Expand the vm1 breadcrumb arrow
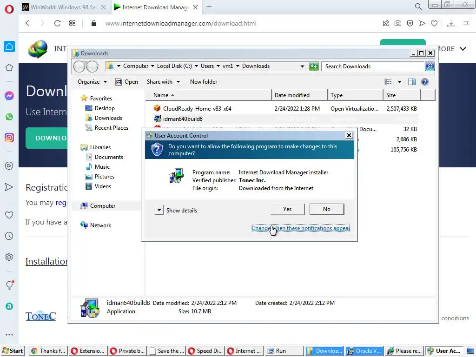This screenshot has width=476, height=357. tap(238, 66)
